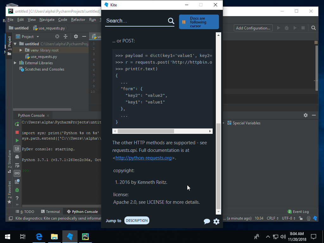This screenshot has height=243, width=324.
Task: Click the read-only lock icon in status bar
Action: click(301, 218)
